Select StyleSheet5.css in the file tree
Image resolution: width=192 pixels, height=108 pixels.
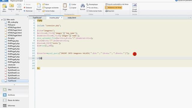(13, 78)
